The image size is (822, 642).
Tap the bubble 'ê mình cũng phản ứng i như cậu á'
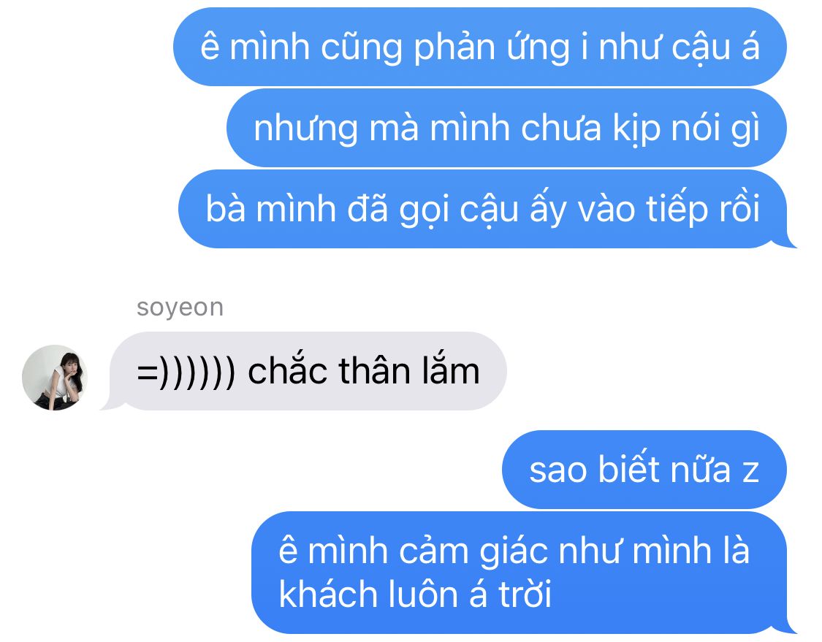pos(479,47)
